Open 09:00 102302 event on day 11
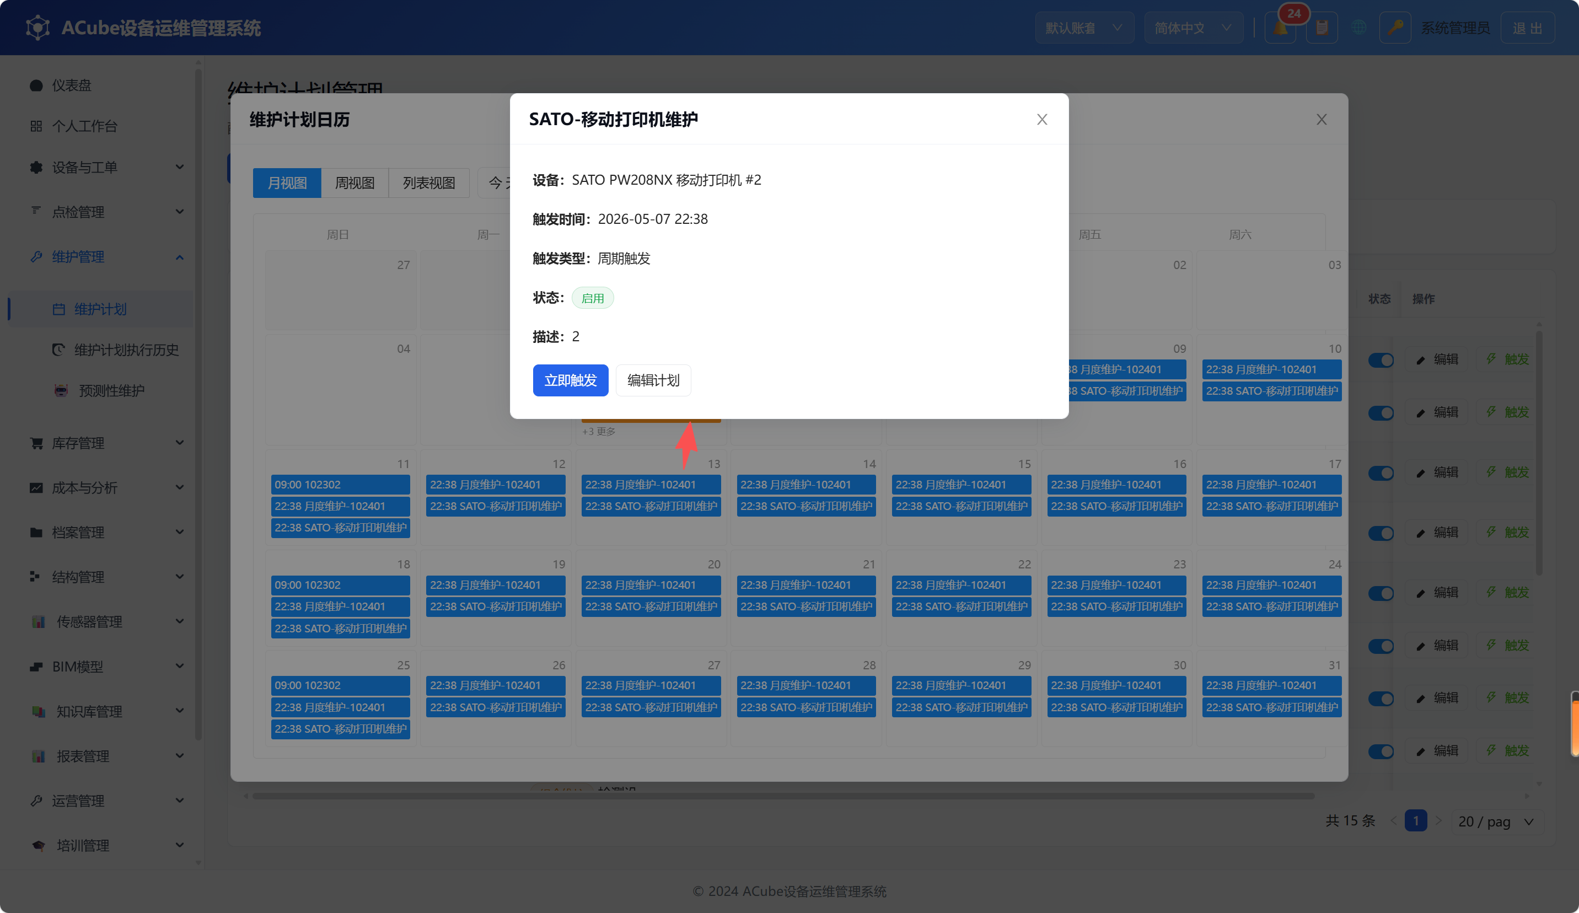The height and width of the screenshot is (913, 1579). 340,485
